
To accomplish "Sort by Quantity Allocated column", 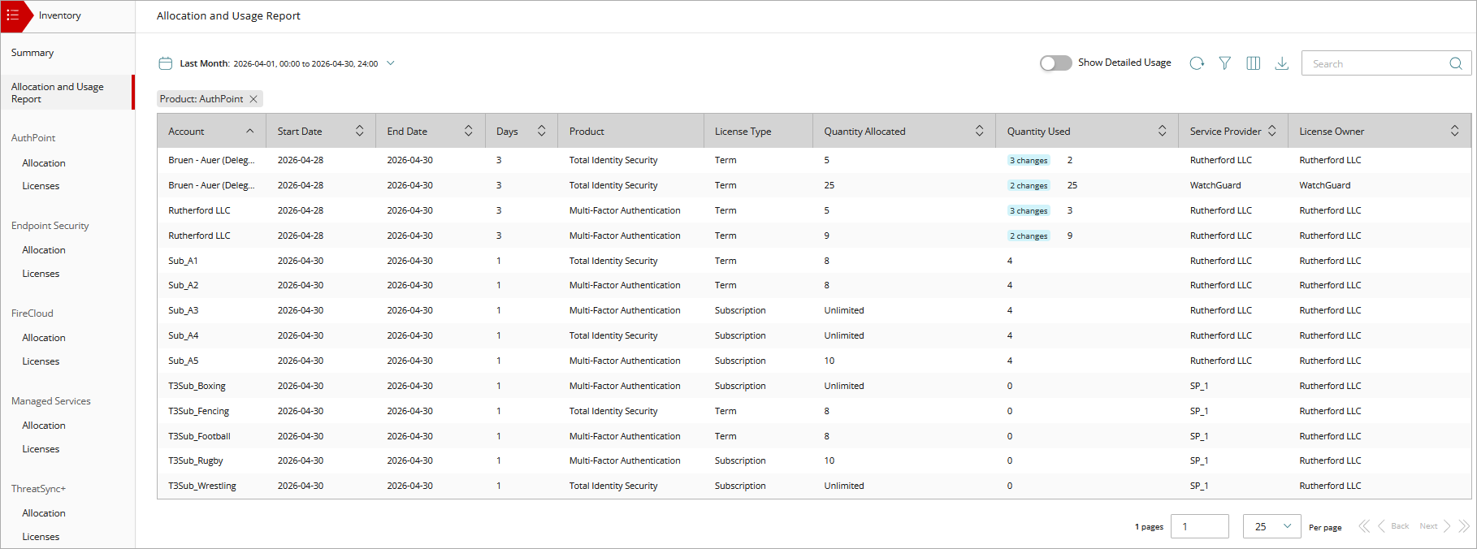I will coord(980,131).
